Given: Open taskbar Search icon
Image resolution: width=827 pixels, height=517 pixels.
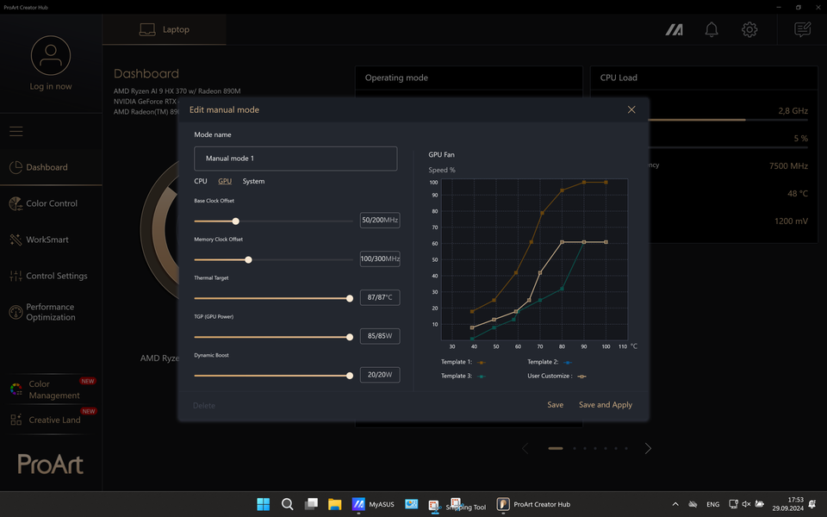Looking at the screenshot, I should pos(287,504).
